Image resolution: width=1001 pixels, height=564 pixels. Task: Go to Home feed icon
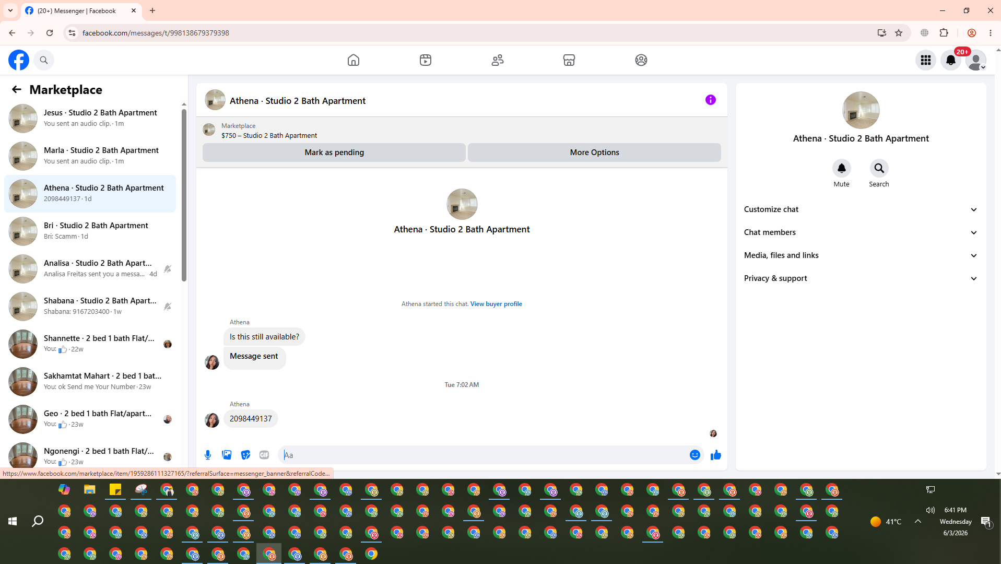354,60
